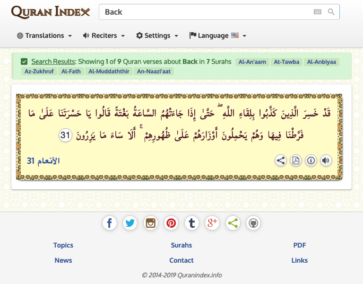This screenshot has height=284, width=363.
Task: Click into the search field containing Back
Action: 203,12
